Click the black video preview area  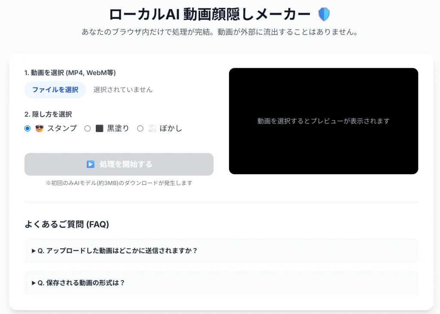click(x=324, y=121)
